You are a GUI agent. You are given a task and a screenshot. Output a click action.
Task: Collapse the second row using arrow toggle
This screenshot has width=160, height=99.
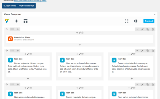pos(137,51)
